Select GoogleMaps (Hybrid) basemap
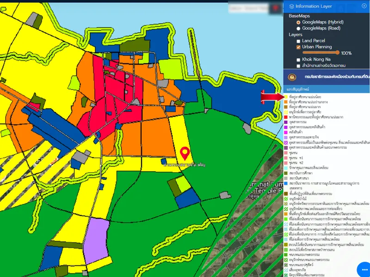 tap(298, 22)
